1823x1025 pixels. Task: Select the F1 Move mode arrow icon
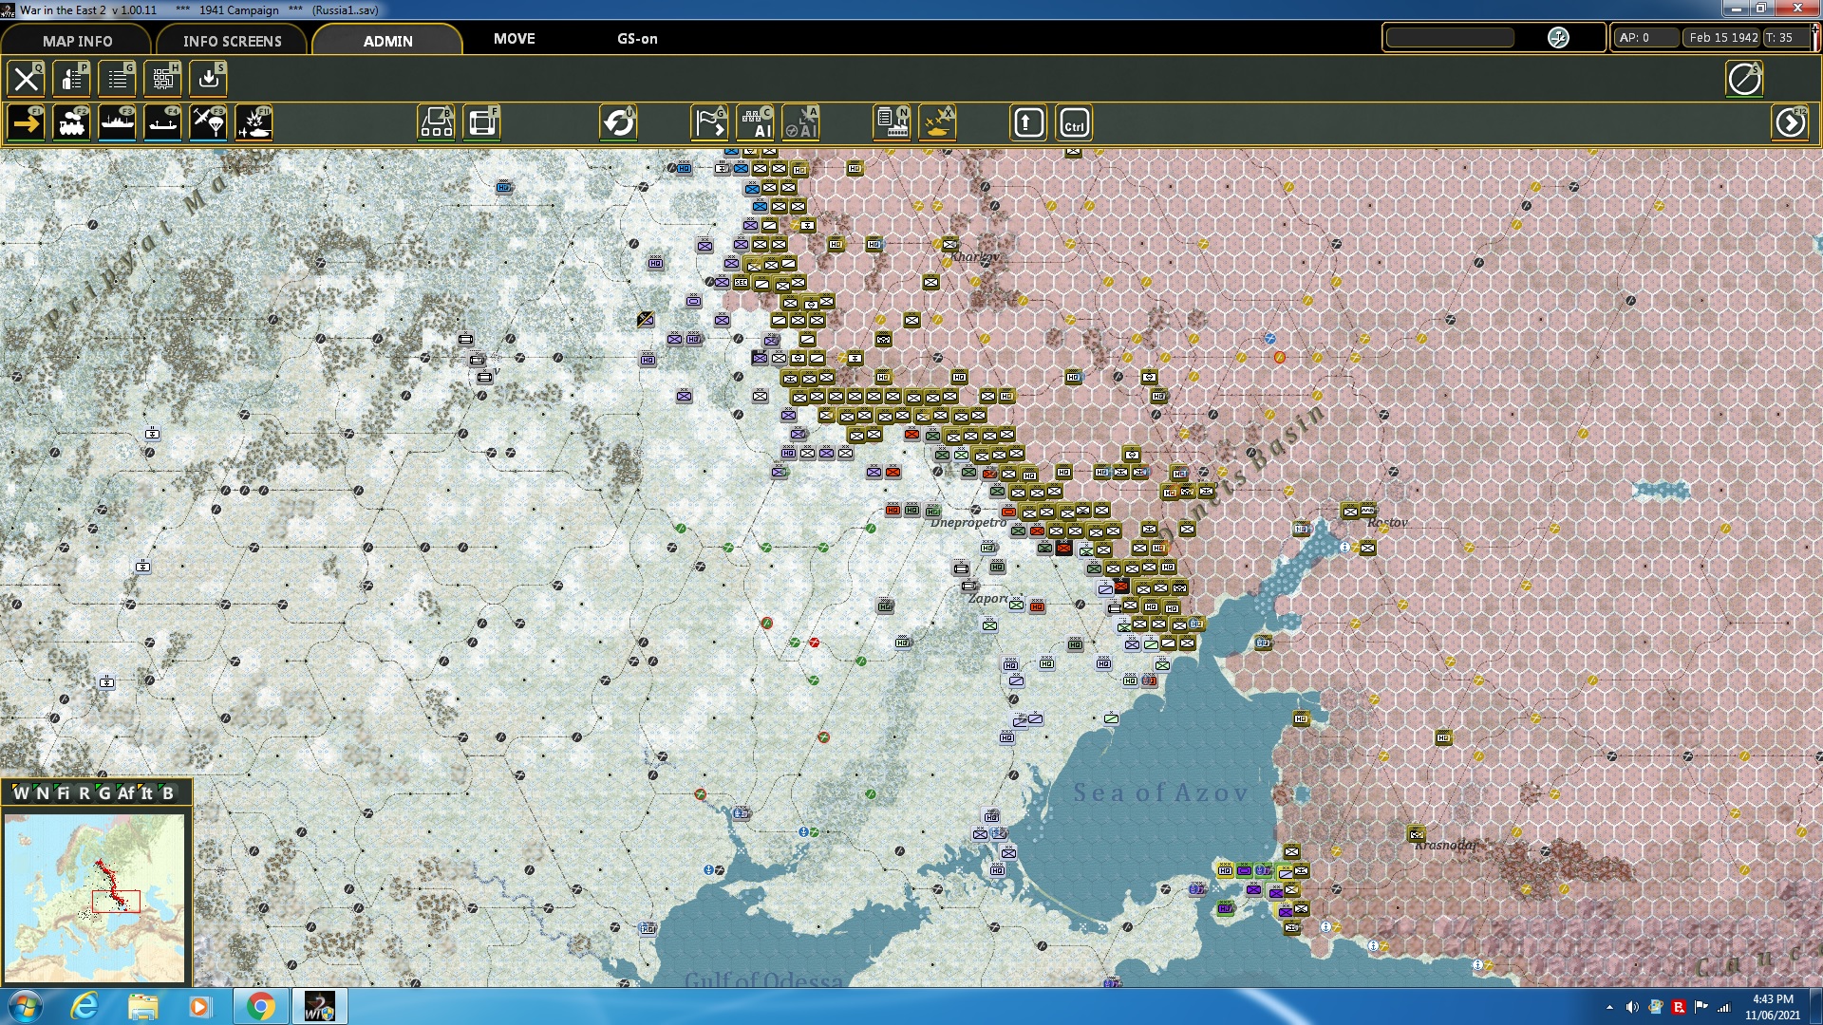(x=26, y=121)
